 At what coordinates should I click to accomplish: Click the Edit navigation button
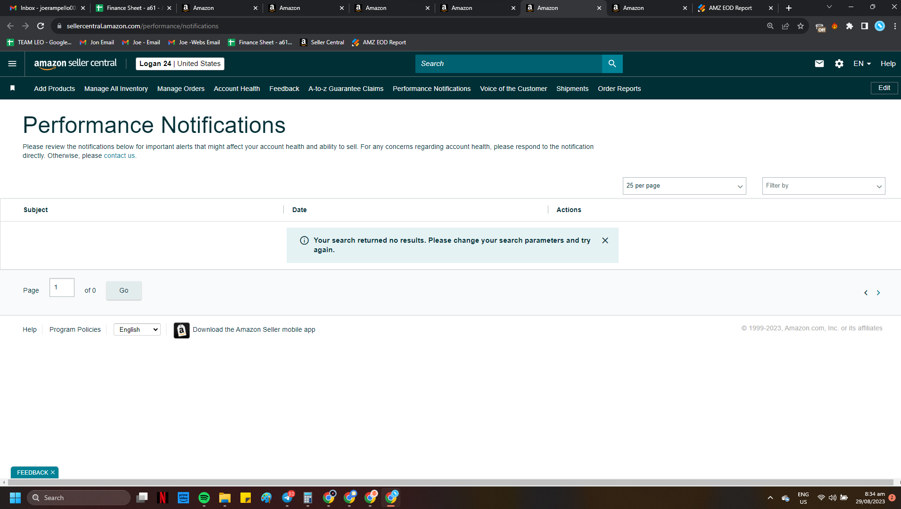[884, 88]
